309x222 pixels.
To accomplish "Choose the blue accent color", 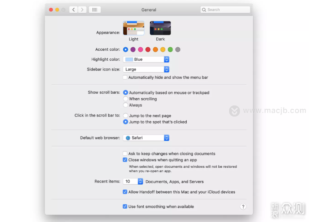I will click(x=125, y=49).
